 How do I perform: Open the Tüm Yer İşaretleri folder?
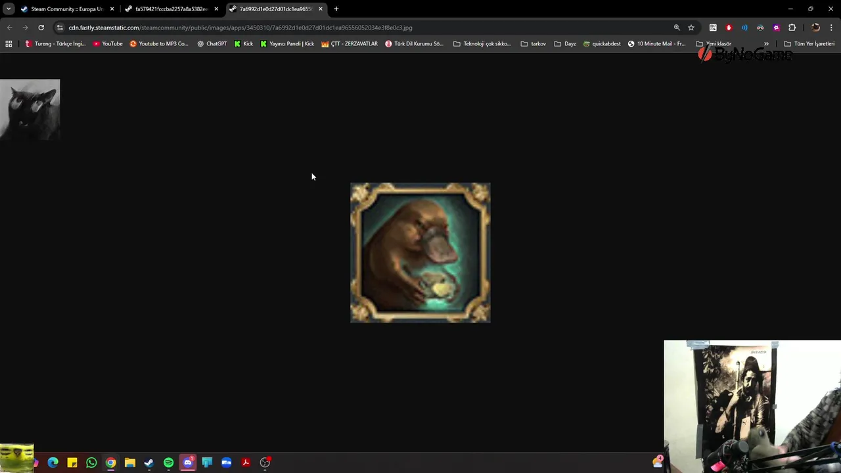pyautogui.click(x=809, y=44)
